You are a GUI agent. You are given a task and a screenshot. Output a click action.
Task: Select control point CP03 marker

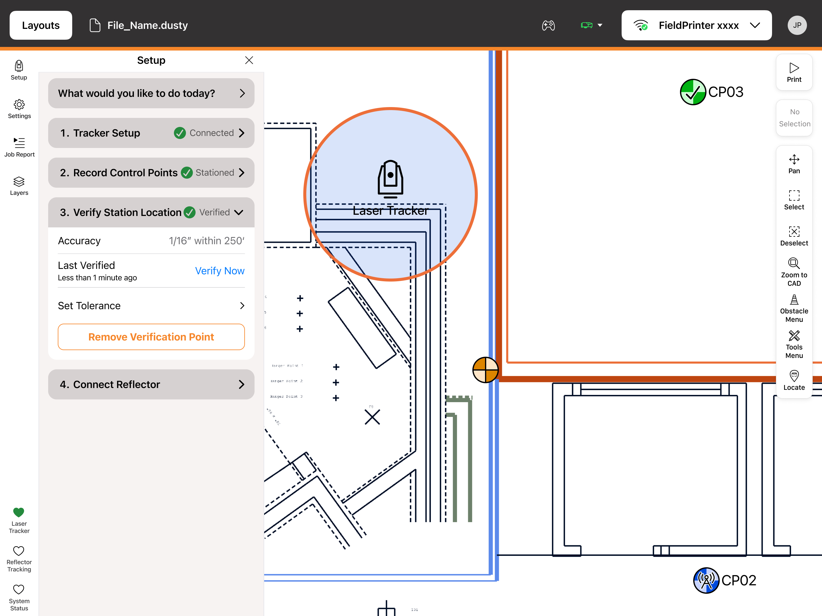pyautogui.click(x=693, y=92)
